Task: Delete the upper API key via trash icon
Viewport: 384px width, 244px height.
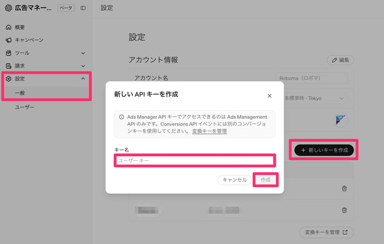Action: click(344, 188)
